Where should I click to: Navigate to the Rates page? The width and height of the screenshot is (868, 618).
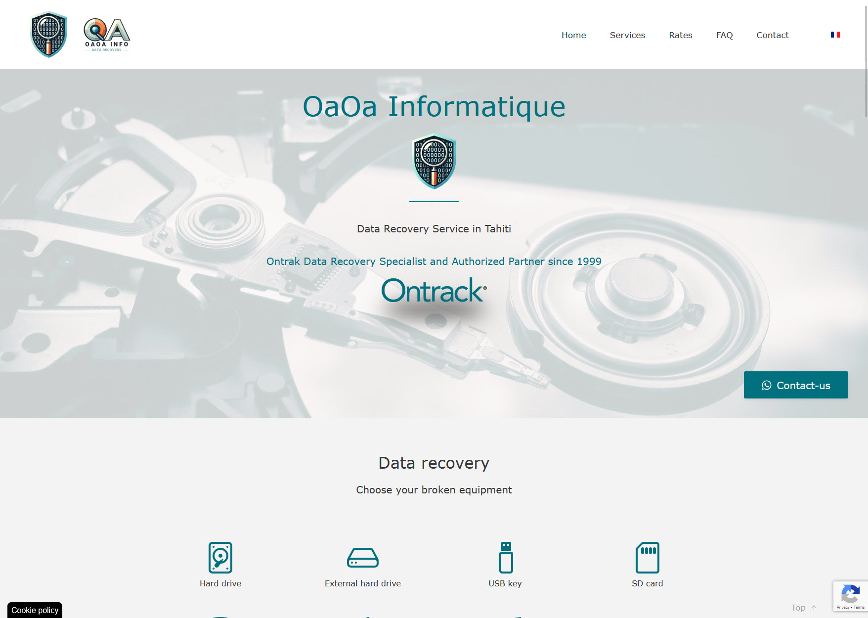point(681,35)
